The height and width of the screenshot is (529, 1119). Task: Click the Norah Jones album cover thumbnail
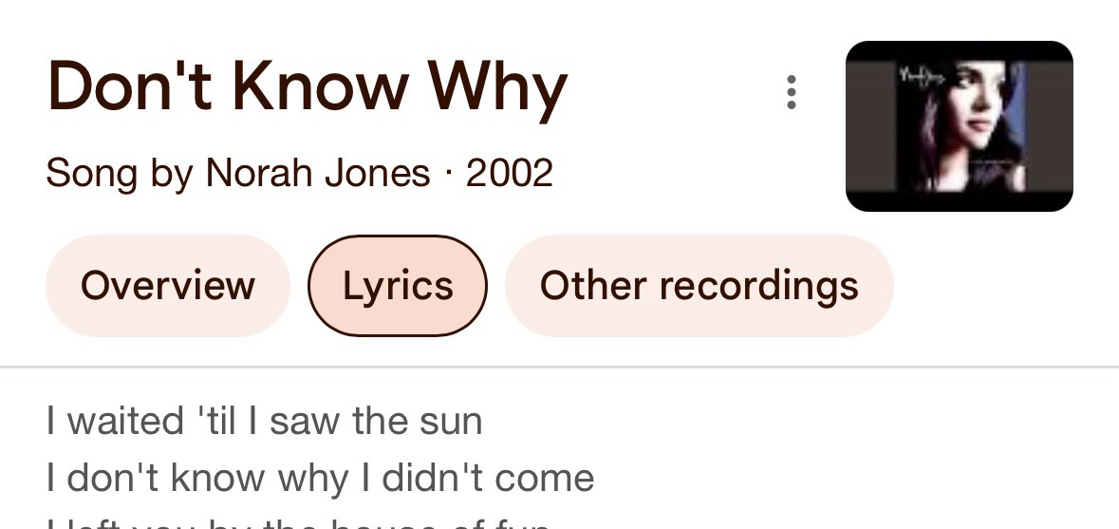point(959,125)
